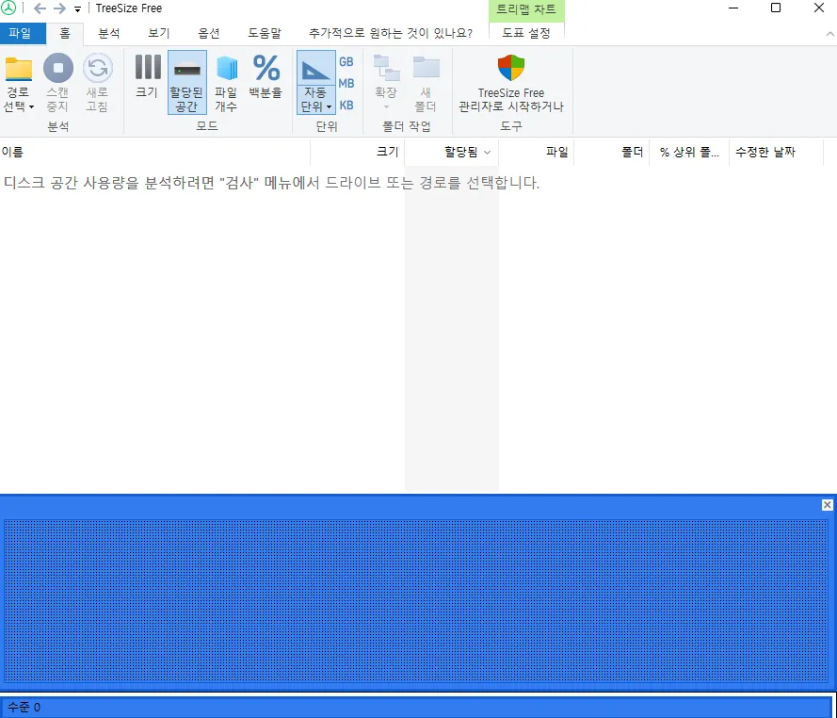Click the 추가적으로 원하는 것이 있나요? search box
This screenshot has width=837, height=718.
[391, 33]
